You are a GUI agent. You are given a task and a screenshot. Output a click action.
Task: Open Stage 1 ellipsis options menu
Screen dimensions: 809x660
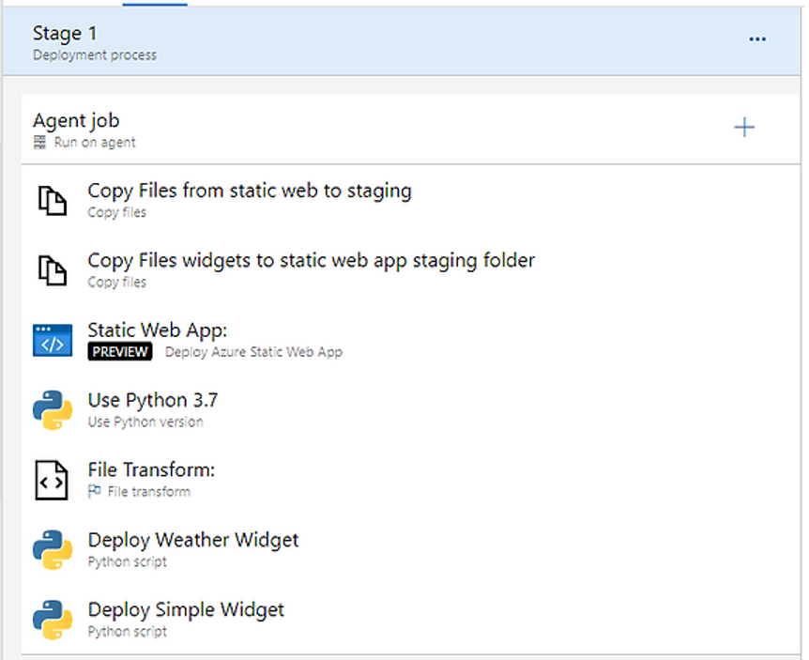tap(756, 39)
